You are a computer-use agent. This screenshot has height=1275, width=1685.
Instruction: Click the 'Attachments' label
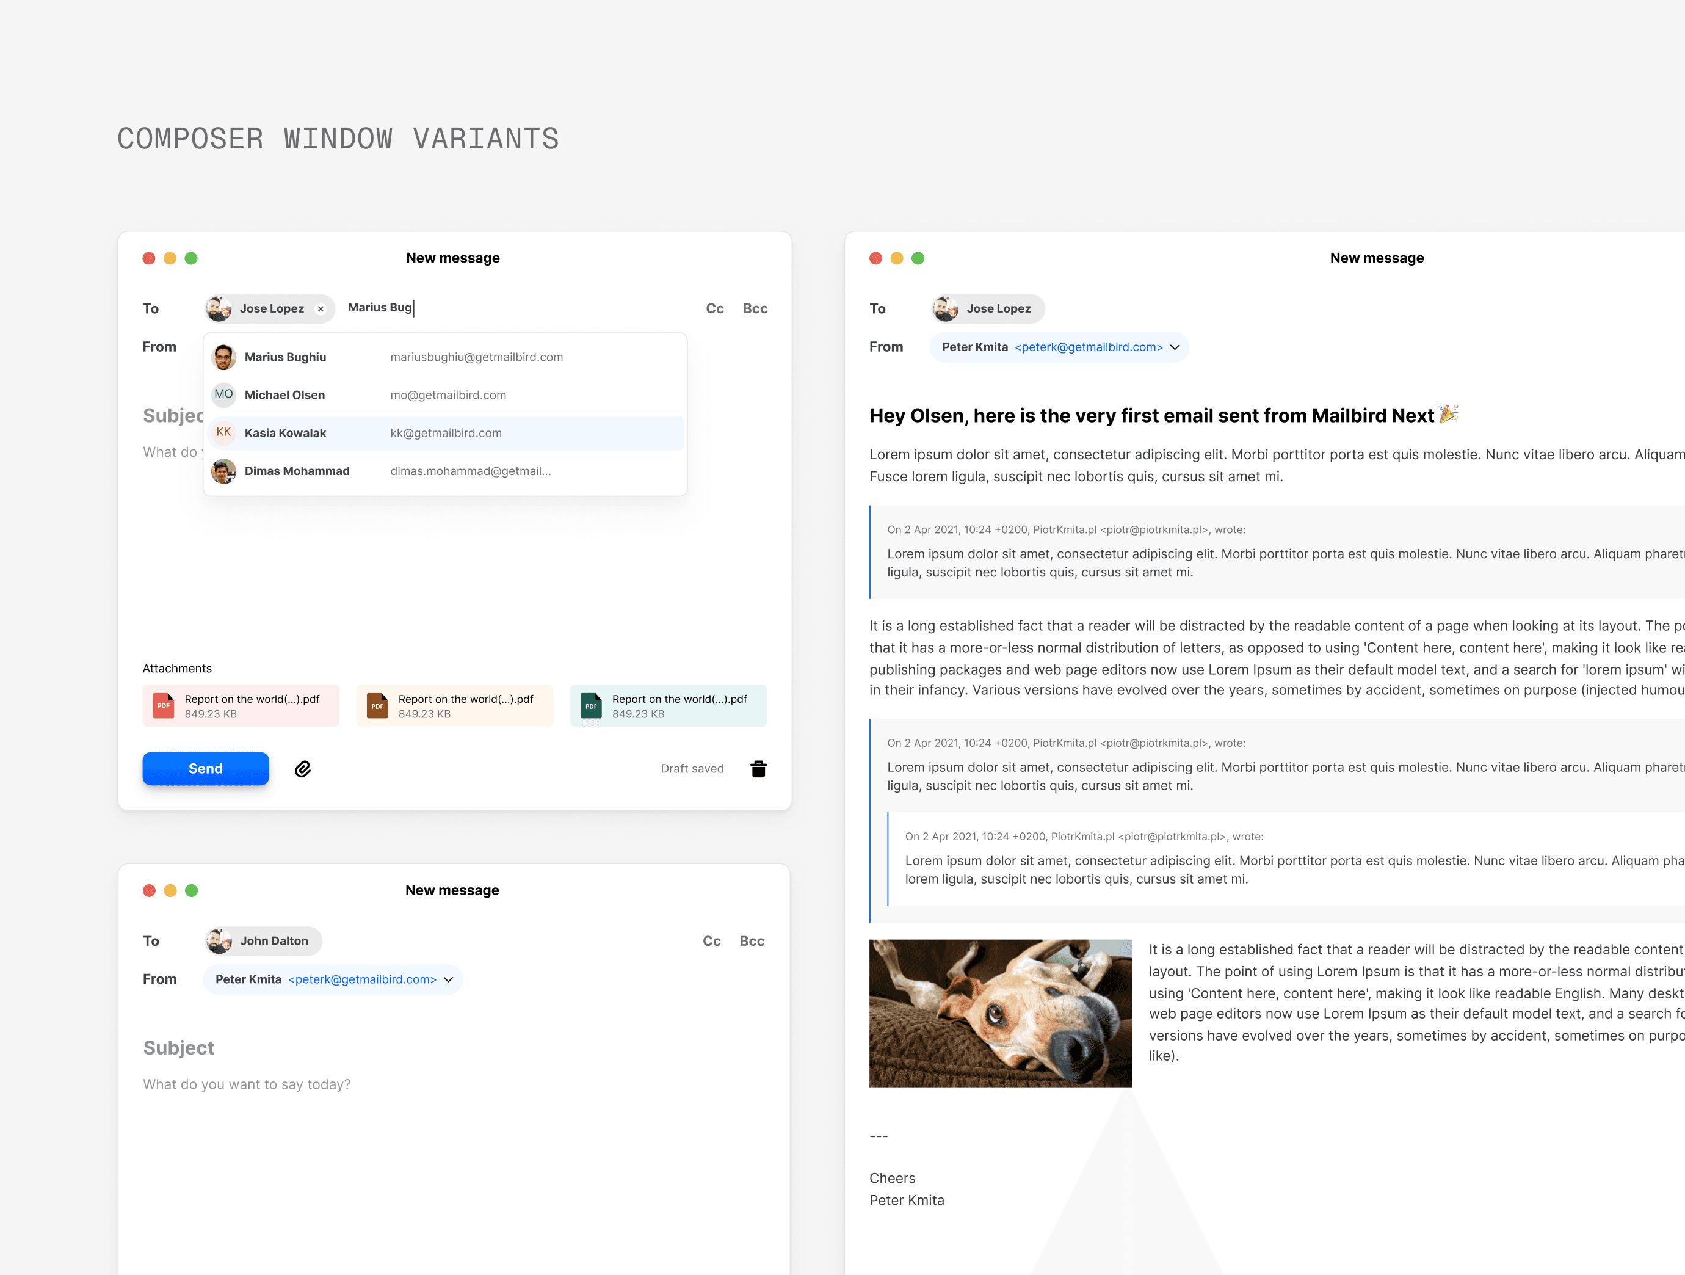pyautogui.click(x=176, y=669)
